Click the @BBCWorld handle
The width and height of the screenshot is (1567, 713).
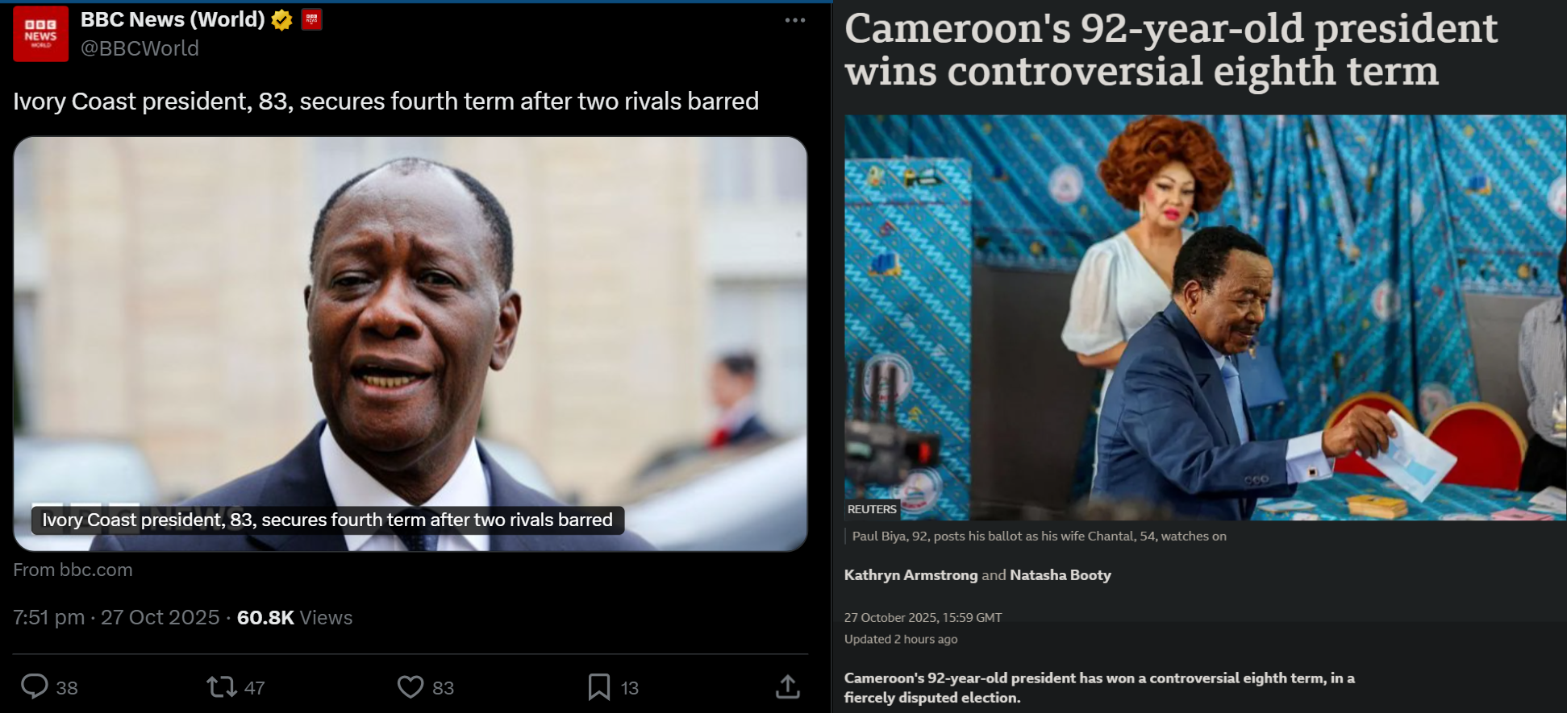point(140,48)
